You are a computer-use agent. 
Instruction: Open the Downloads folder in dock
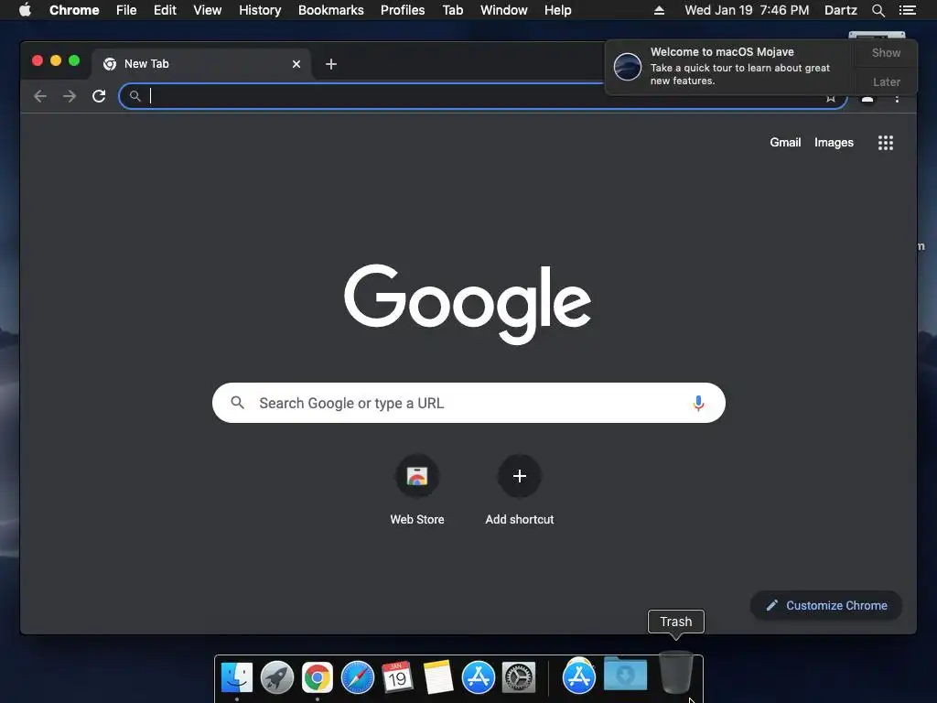(x=625, y=674)
